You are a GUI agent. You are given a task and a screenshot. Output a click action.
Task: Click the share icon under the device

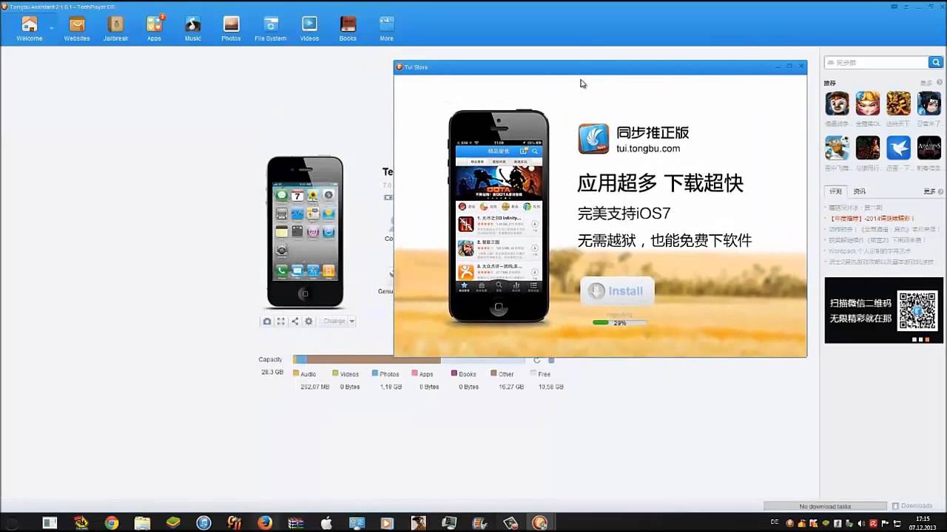(294, 321)
